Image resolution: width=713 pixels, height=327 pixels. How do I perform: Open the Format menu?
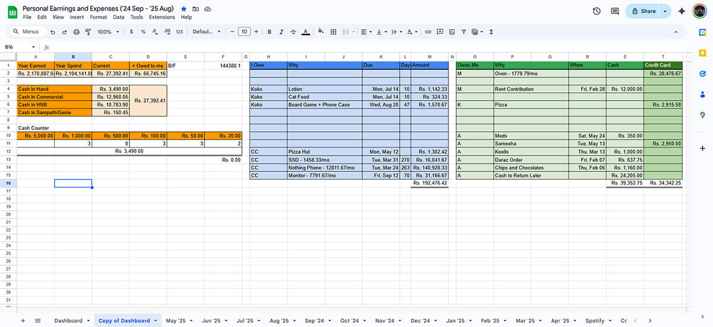pyautogui.click(x=99, y=17)
